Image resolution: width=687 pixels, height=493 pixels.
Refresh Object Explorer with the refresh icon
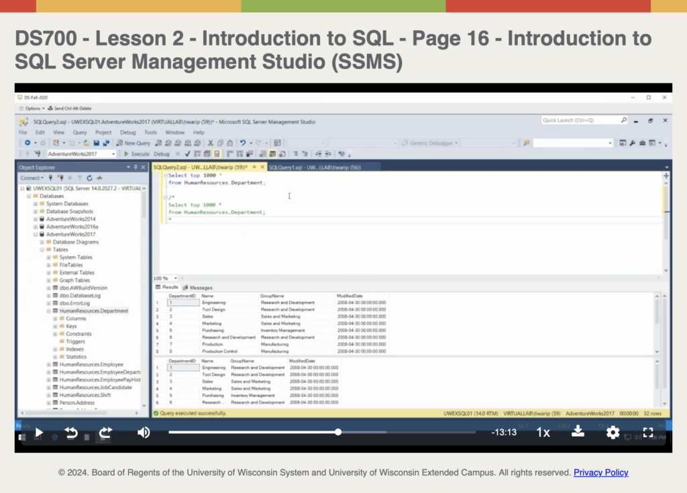click(89, 178)
